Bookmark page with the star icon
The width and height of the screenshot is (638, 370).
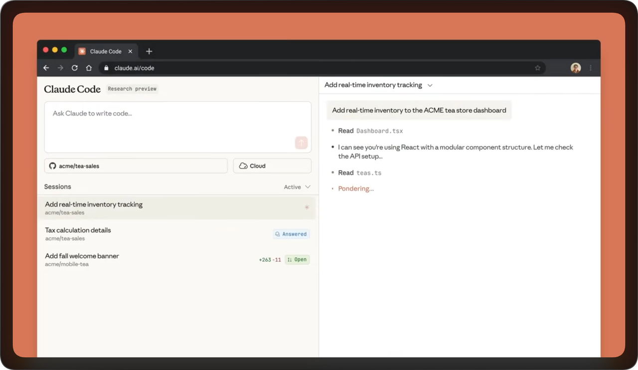click(x=537, y=68)
